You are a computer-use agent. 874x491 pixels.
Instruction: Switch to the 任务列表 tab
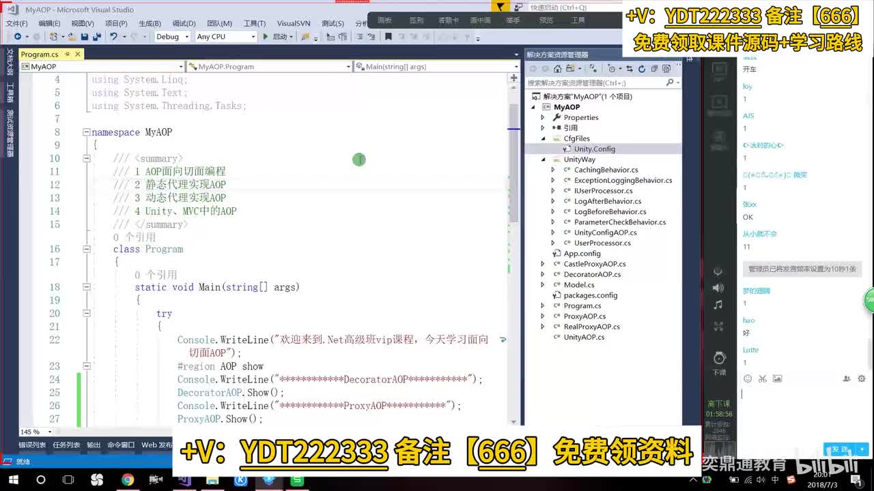[x=66, y=445]
